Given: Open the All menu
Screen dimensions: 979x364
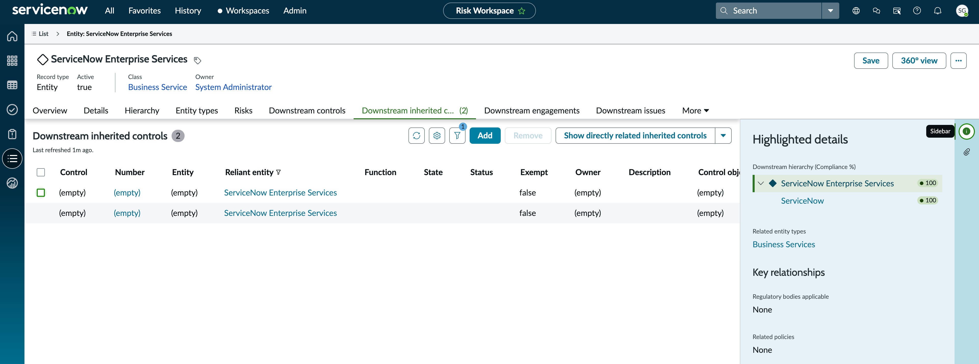Looking at the screenshot, I should point(109,11).
